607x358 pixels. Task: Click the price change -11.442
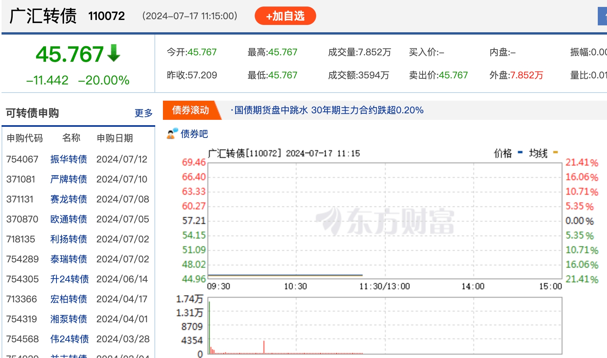point(47,80)
